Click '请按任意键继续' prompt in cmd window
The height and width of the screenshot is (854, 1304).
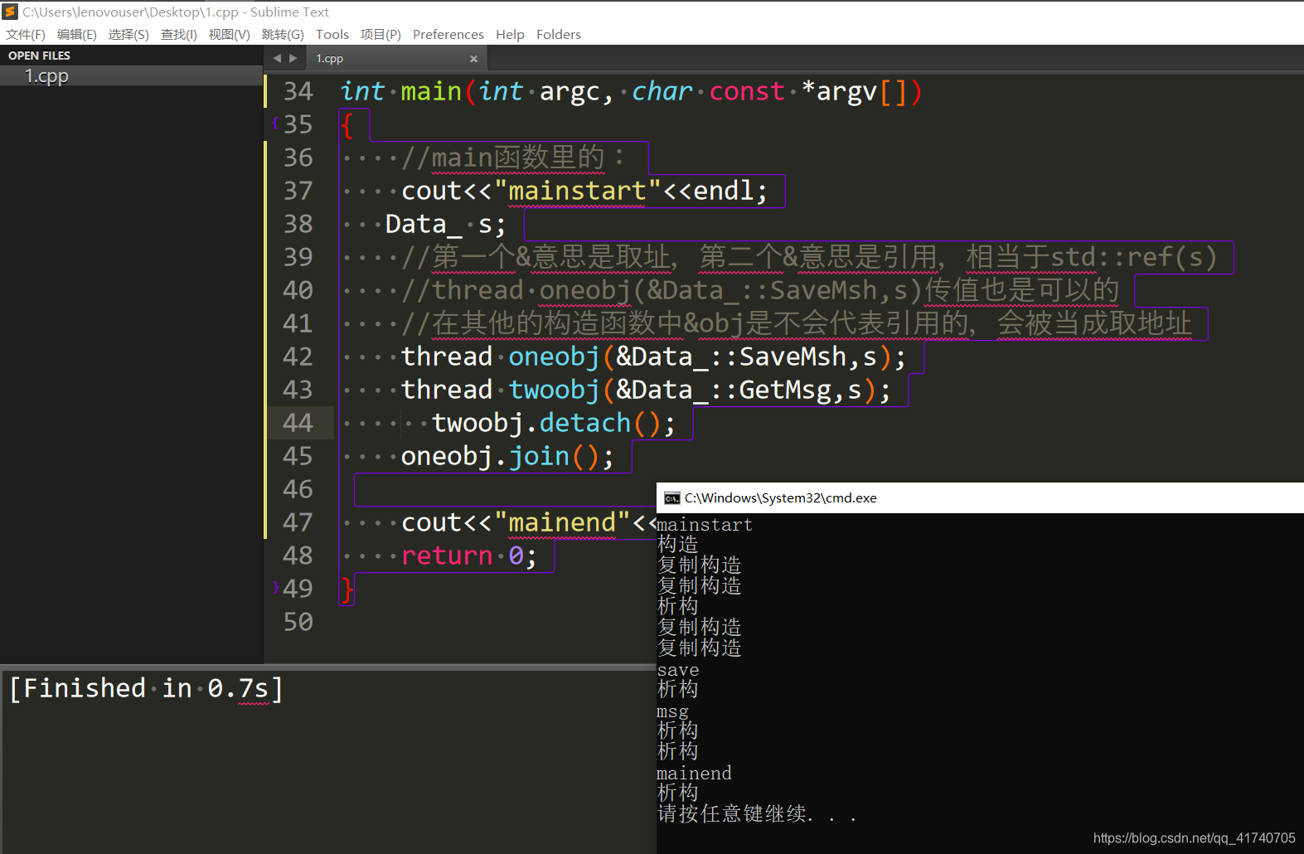(x=756, y=814)
